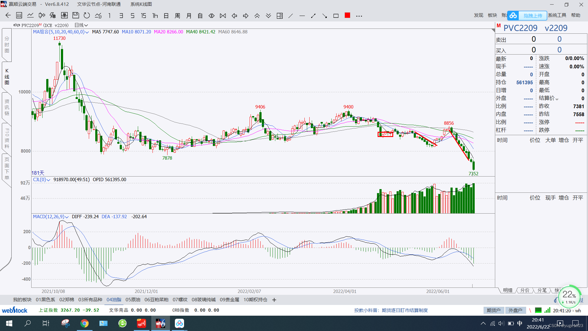
Task: Expand the MACD(12,26,9) indicator dropdown
Action: point(67,217)
